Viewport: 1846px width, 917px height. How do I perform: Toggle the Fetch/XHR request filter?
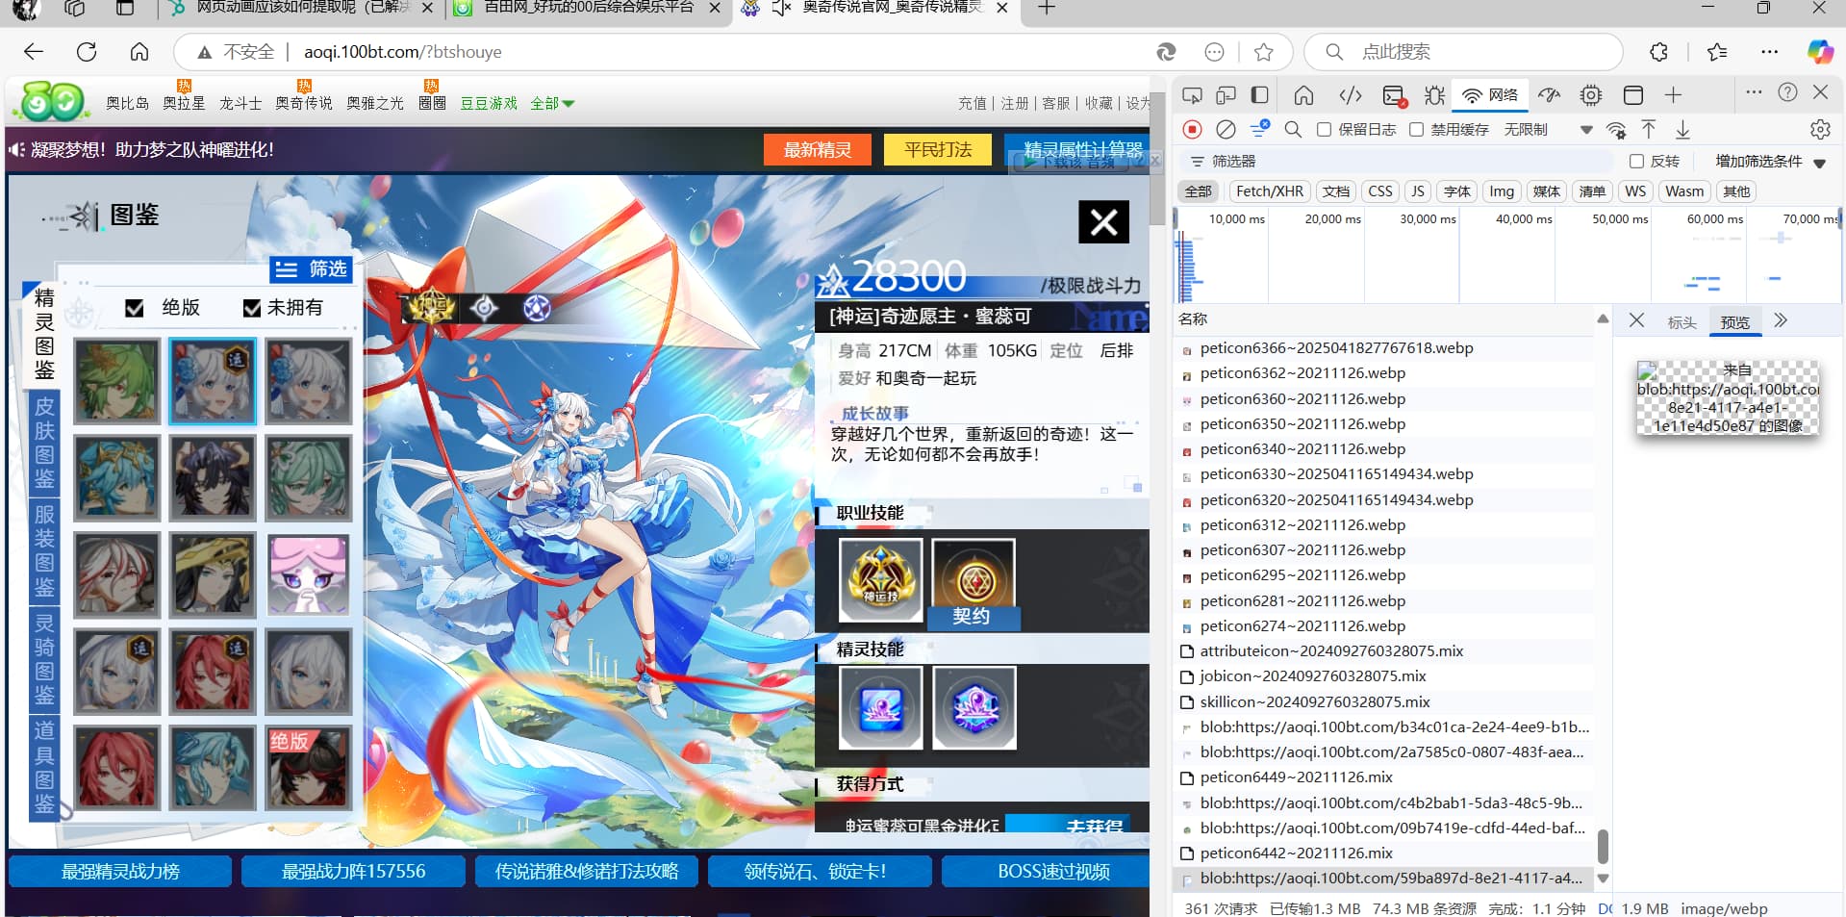point(1270,191)
